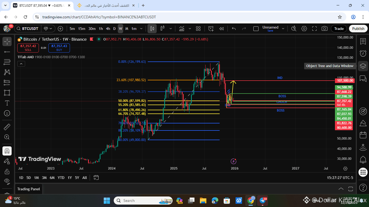Expand the Unnamed layout dropdown
This screenshot has width=369, height=207.
tap(283, 28)
